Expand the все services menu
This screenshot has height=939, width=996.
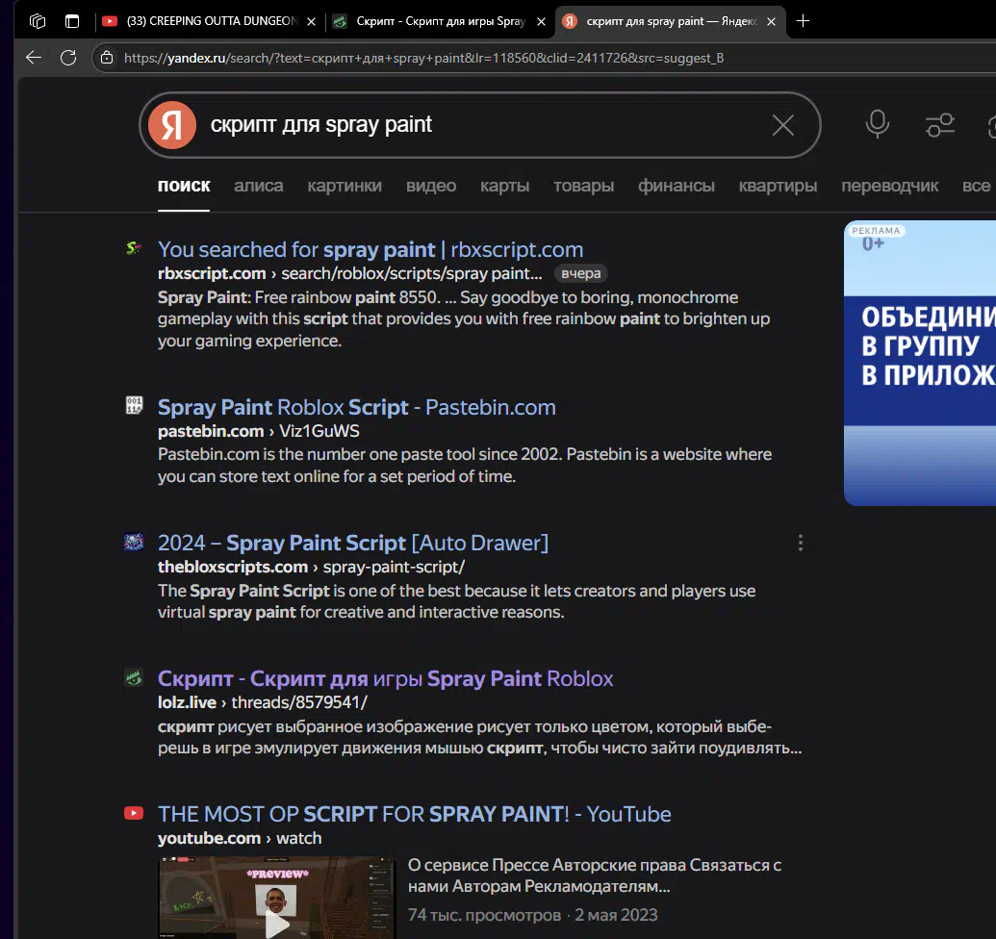(x=976, y=186)
